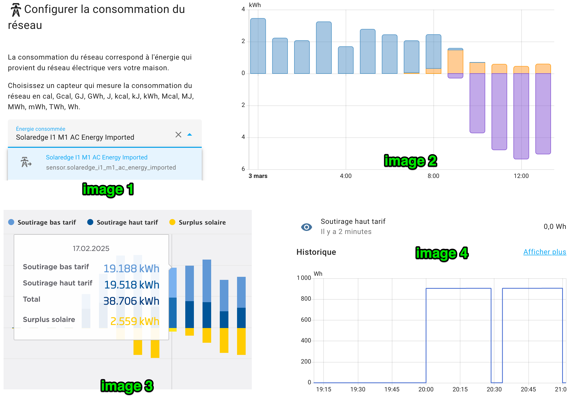Toggle Surplus solaire legend series

coord(202,223)
